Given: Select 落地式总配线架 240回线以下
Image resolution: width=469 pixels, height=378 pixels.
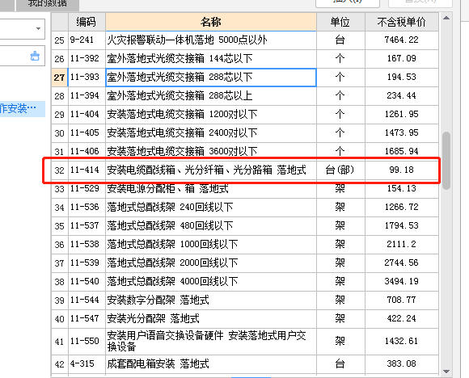Looking at the screenshot, I should (x=211, y=207).
